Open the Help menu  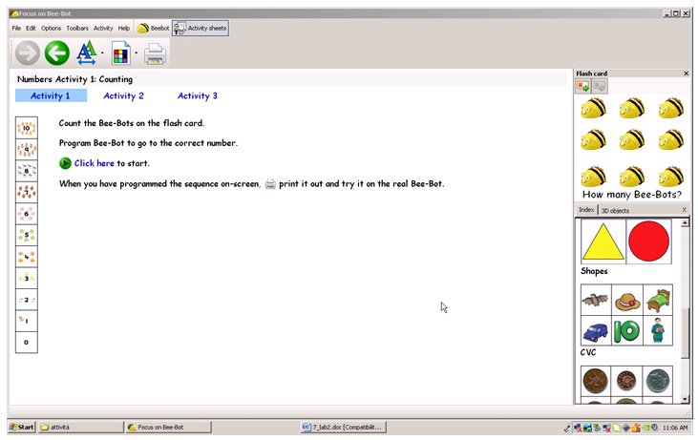[124, 28]
